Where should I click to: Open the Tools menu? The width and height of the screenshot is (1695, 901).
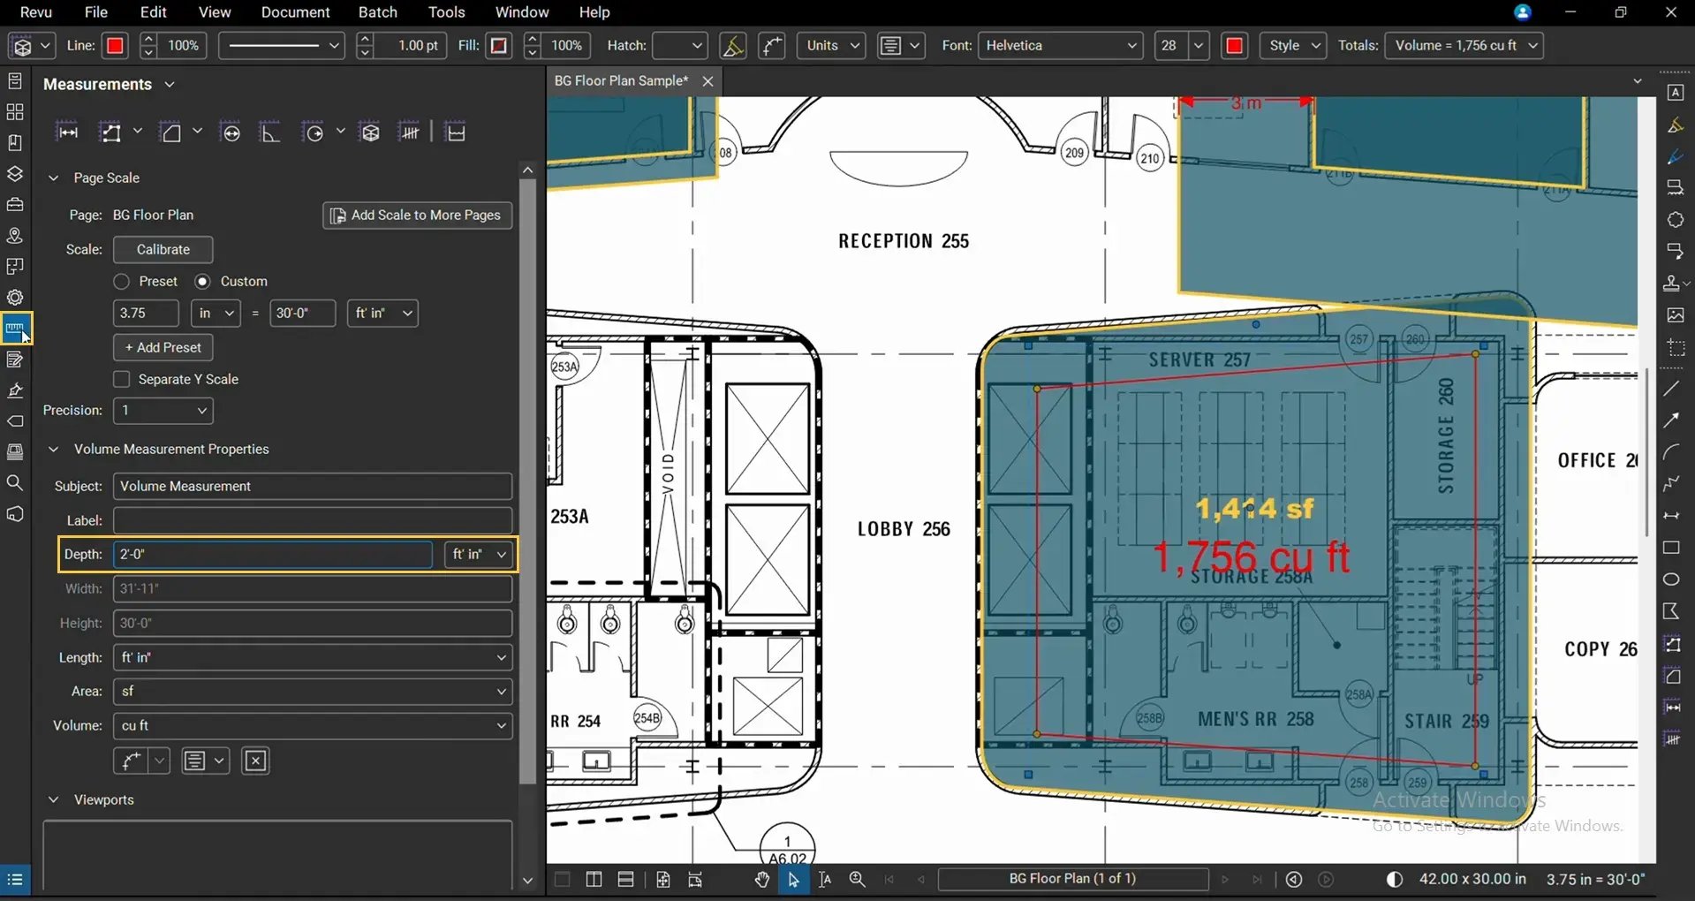pyautogui.click(x=446, y=12)
